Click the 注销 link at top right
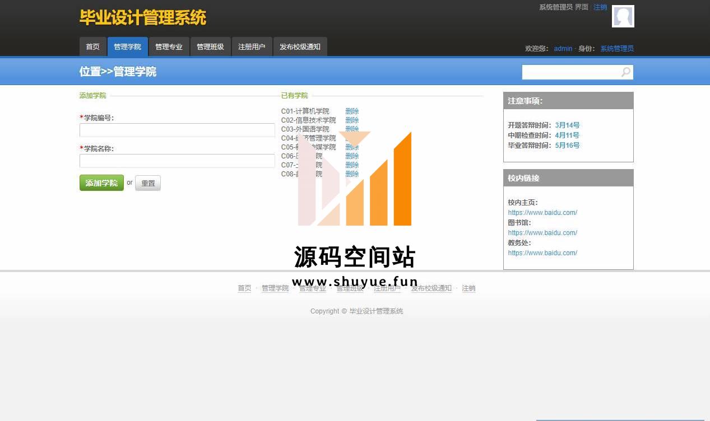This screenshot has width=710, height=421. tap(600, 7)
